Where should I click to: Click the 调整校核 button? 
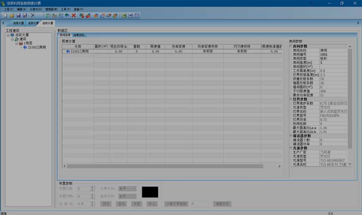pyautogui.click(x=222, y=204)
